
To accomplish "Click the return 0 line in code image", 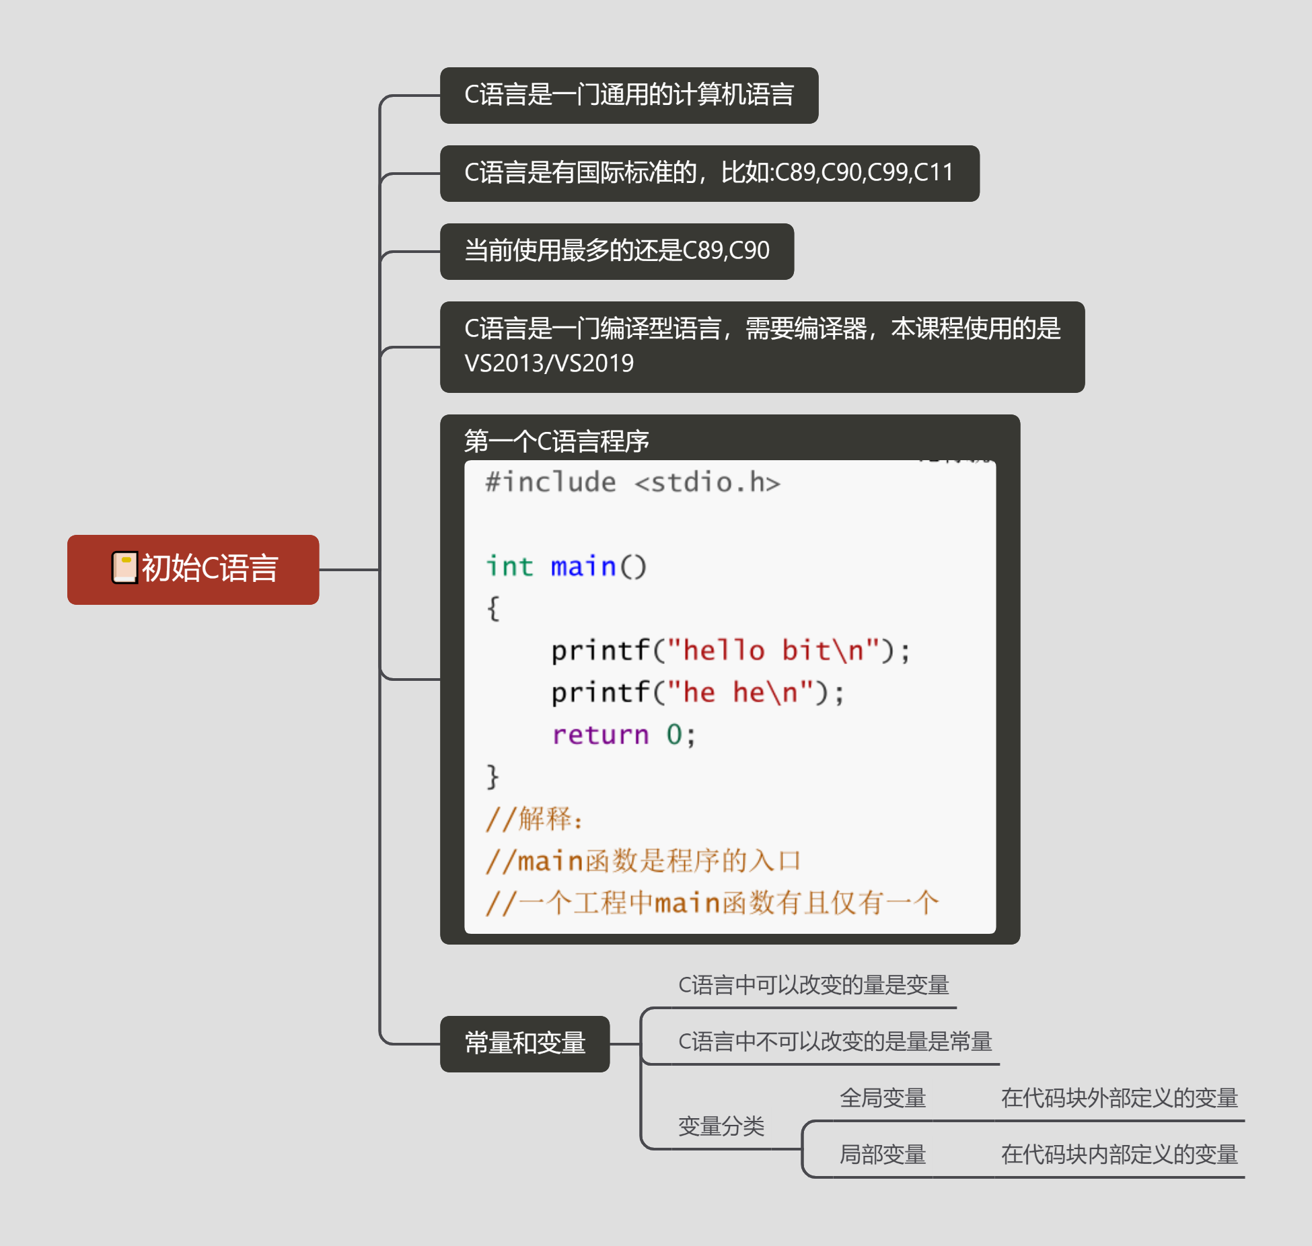I will [623, 735].
